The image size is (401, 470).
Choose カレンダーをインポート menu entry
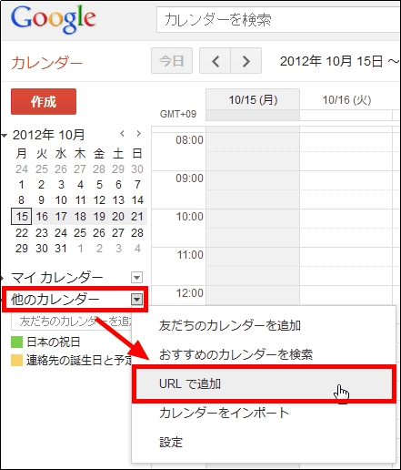[x=264, y=413]
